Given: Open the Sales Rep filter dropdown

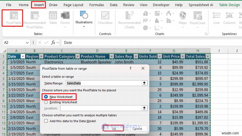Looking at the screenshot, I should 136,56.
